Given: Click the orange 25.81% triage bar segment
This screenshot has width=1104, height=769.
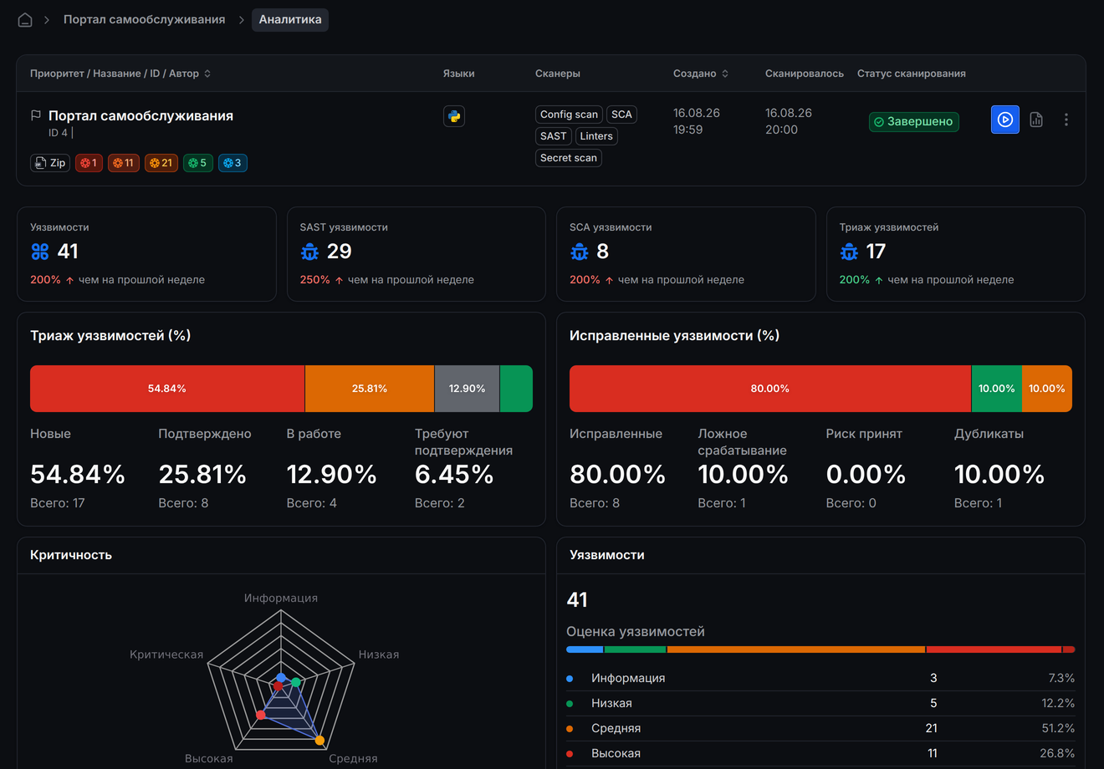Looking at the screenshot, I should pos(370,389).
